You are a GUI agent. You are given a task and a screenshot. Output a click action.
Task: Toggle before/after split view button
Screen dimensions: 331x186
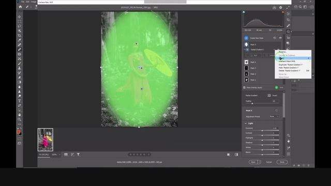tap(236, 154)
